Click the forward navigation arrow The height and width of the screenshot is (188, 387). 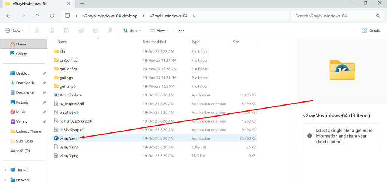[23, 16]
